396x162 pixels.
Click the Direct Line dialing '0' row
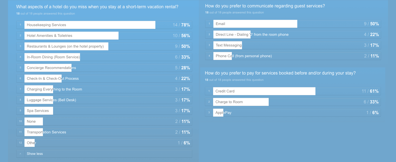tap(293, 34)
